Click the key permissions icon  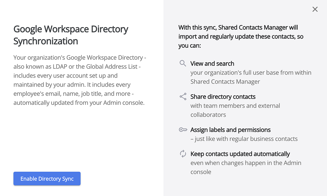(183, 130)
